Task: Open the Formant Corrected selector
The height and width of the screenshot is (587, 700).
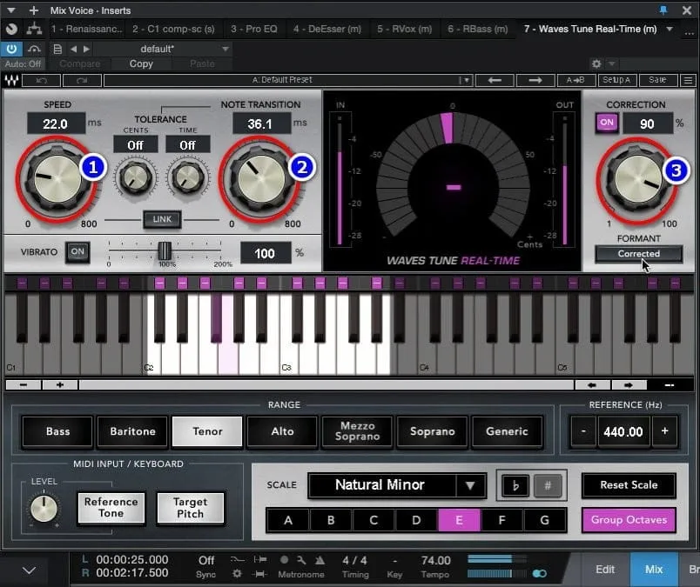Action: (x=638, y=254)
